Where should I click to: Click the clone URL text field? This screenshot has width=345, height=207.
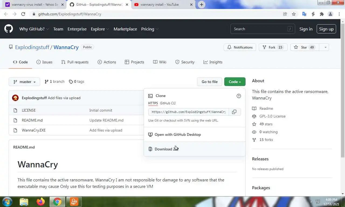(x=188, y=112)
